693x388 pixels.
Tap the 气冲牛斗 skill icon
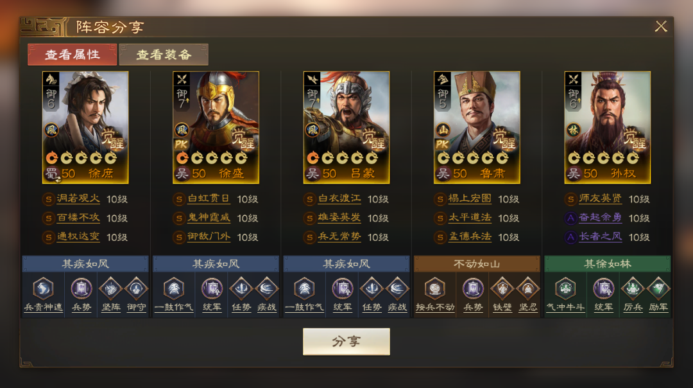tap(565, 289)
